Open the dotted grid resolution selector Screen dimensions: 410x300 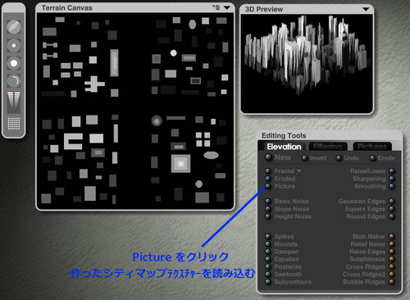[x=14, y=124]
